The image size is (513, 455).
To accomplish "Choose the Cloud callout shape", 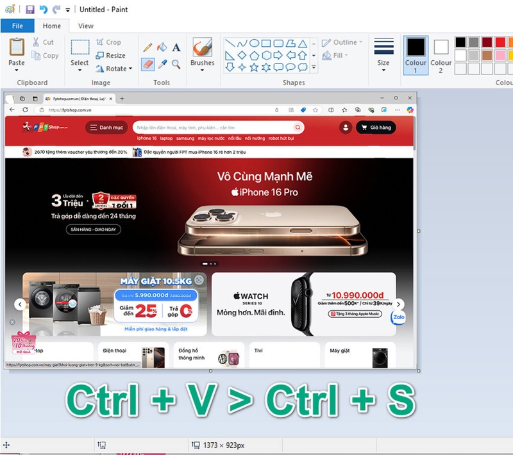I will (x=303, y=67).
